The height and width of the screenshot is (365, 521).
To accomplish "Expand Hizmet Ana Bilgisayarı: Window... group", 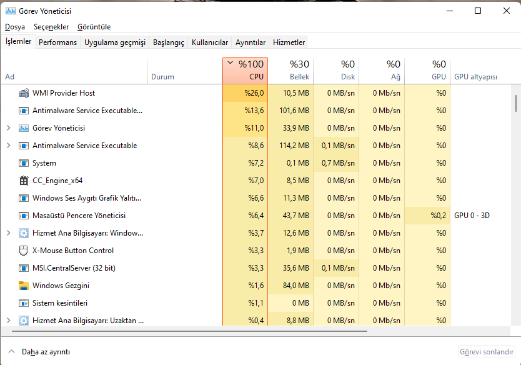I will 9,233.
